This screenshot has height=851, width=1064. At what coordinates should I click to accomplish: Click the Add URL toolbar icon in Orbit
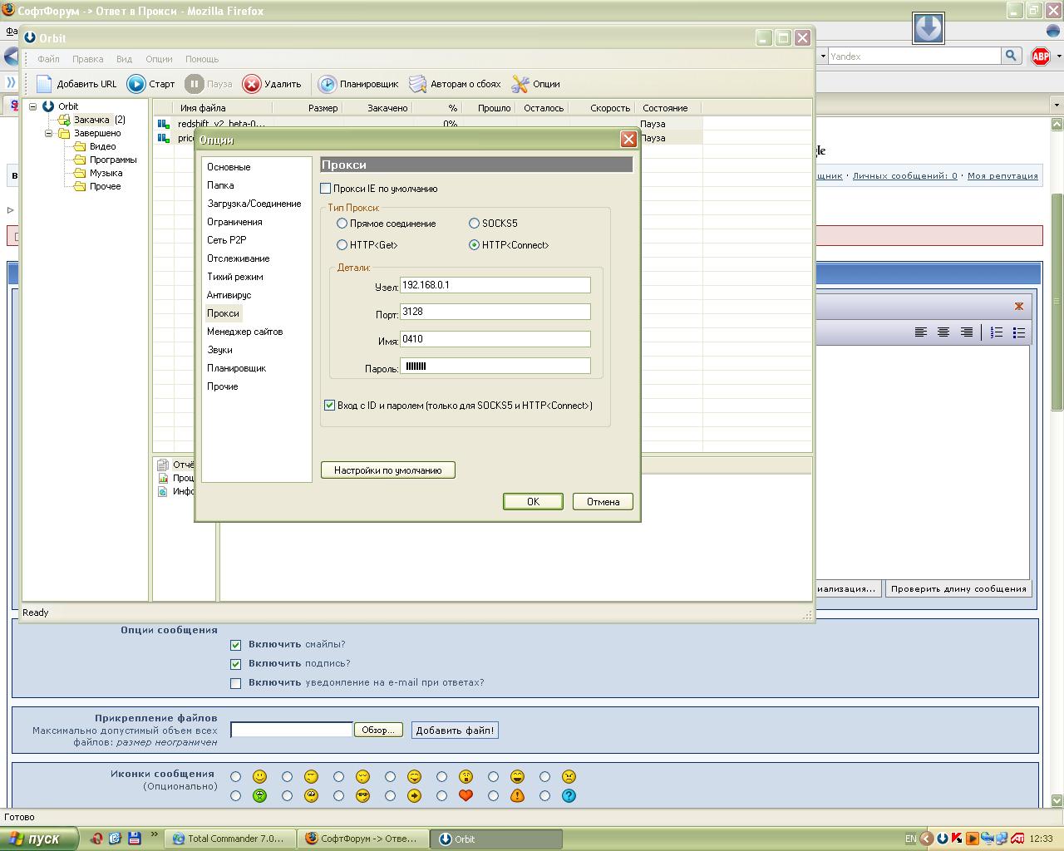(44, 84)
